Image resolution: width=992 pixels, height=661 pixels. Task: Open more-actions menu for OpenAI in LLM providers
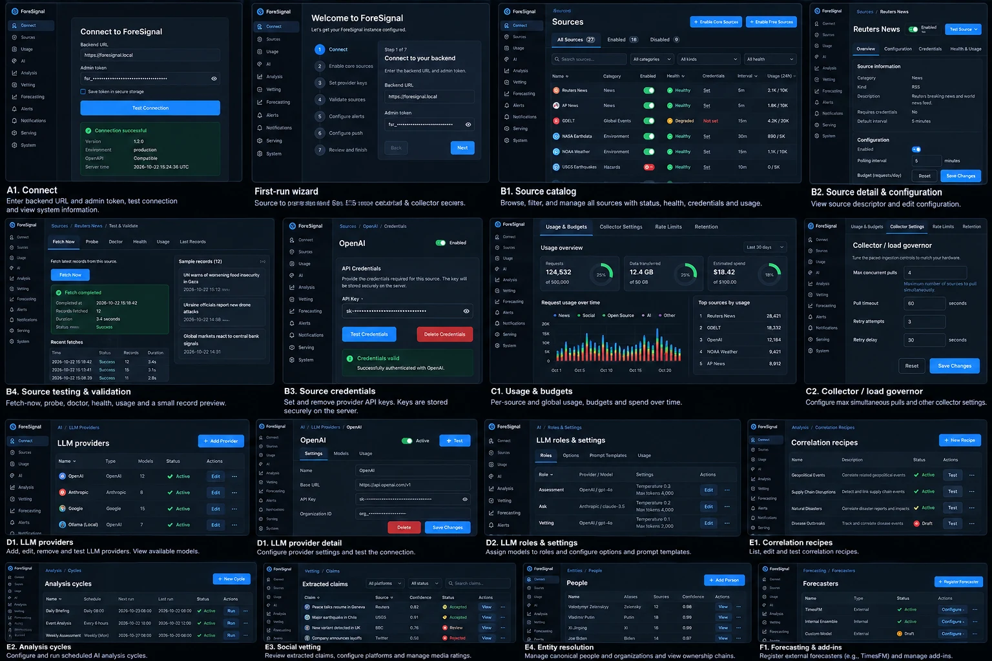point(234,476)
